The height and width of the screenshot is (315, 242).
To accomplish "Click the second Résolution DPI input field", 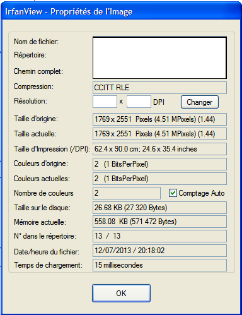I will (x=139, y=102).
